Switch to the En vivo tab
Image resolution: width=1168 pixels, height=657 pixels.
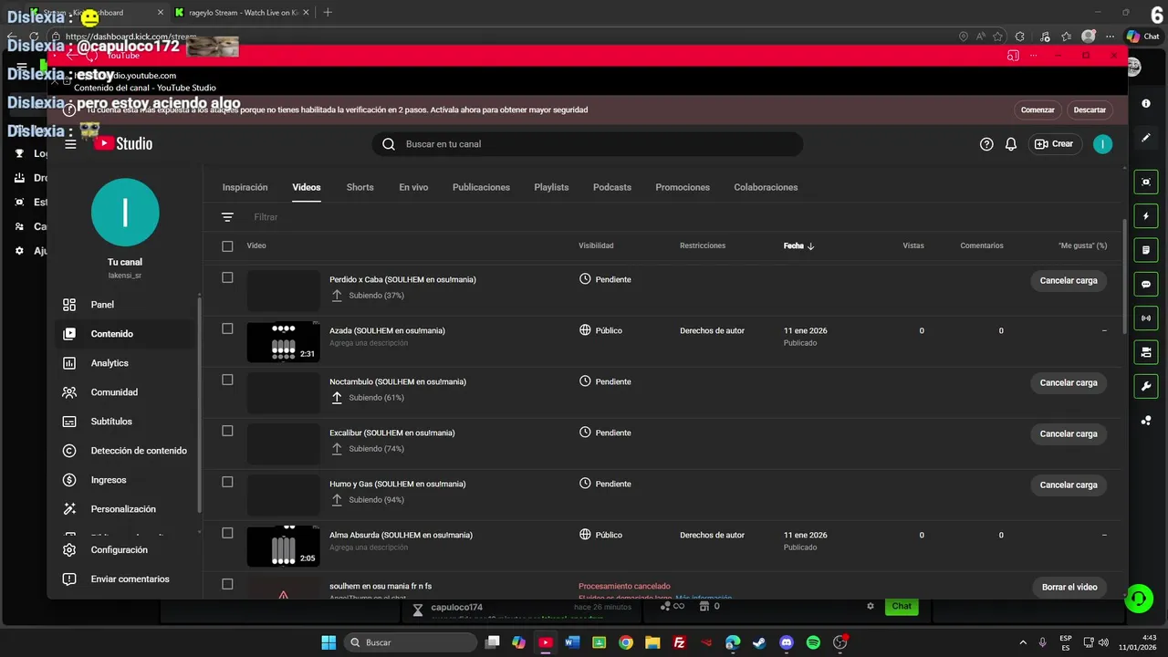(x=413, y=187)
